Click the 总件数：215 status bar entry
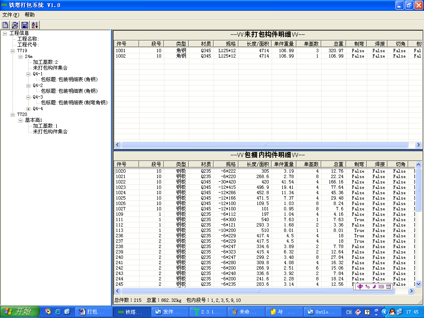The height and width of the screenshot is (318, 424). (x=128, y=300)
